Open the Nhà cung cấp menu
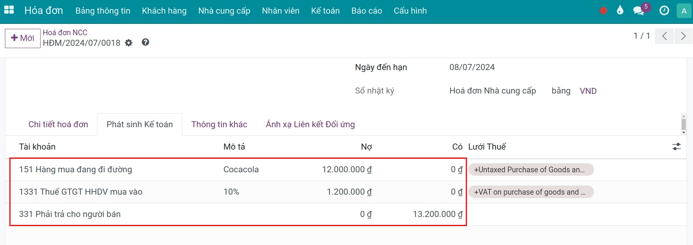 click(x=224, y=11)
